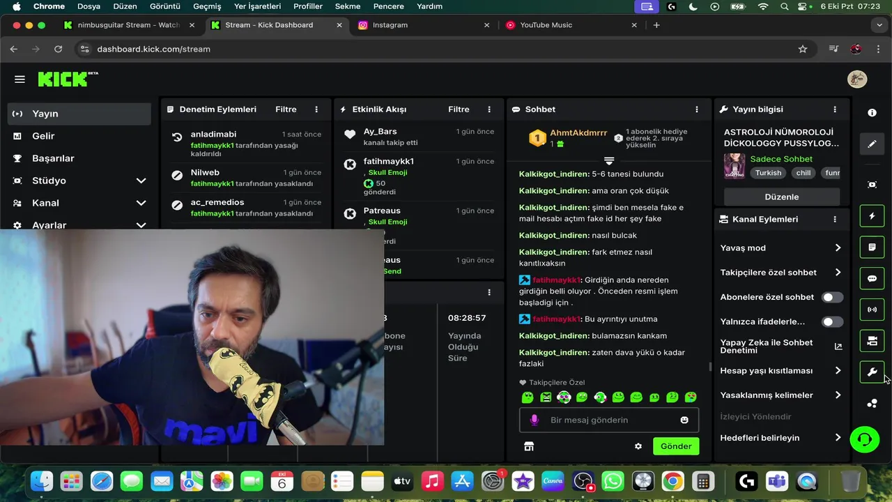Toggle Yalnızca ifadelerle switch
This screenshot has width=892, height=502.
click(832, 322)
